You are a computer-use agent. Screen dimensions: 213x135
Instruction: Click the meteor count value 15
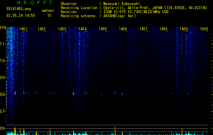pyautogui.click(x=49, y=16)
